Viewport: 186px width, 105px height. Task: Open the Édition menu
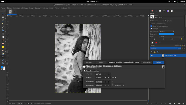[9, 8]
